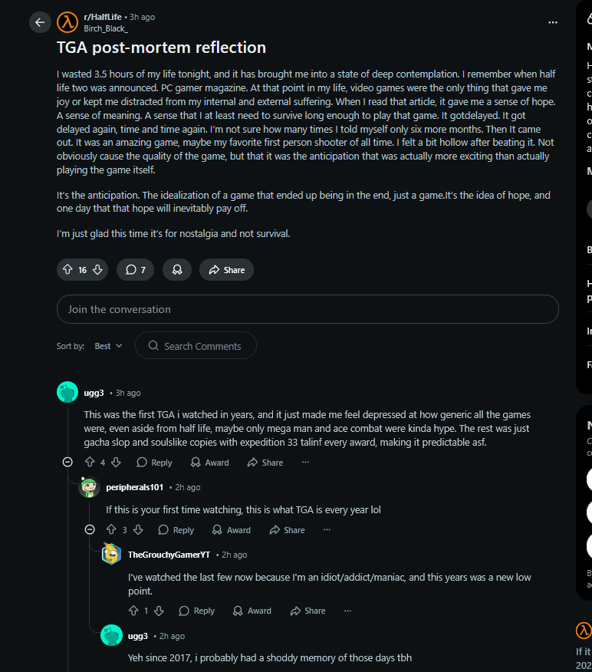This screenshot has width=592, height=672.
Task: Expand the Sort by Best dropdown
Action: pos(108,346)
